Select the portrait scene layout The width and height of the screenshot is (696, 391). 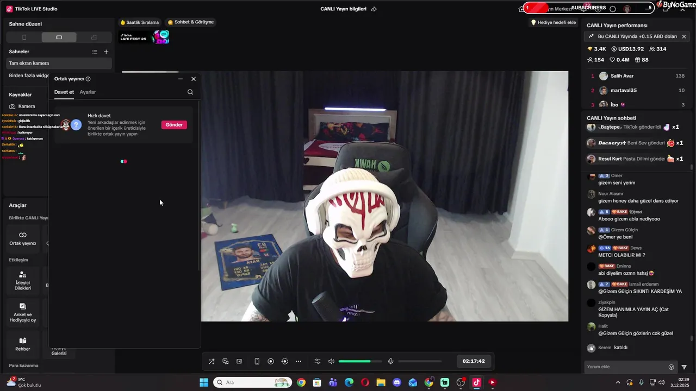(24, 37)
